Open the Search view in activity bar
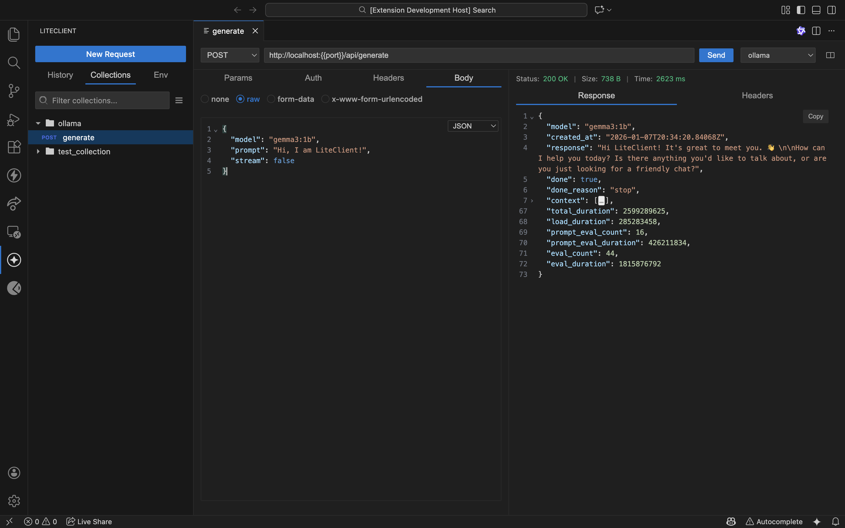The height and width of the screenshot is (528, 845). pyautogui.click(x=13, y=62)
